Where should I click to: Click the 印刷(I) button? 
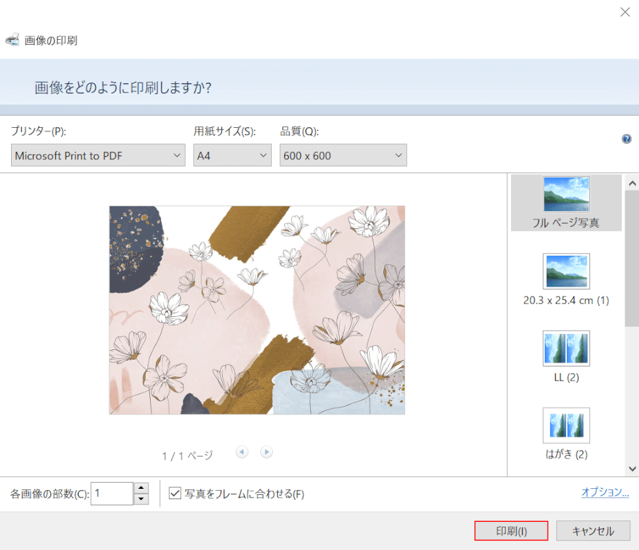512,531
